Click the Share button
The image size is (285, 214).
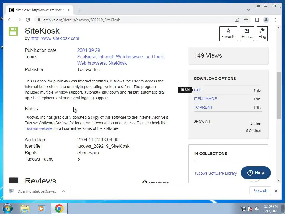(x=247, y=34)
